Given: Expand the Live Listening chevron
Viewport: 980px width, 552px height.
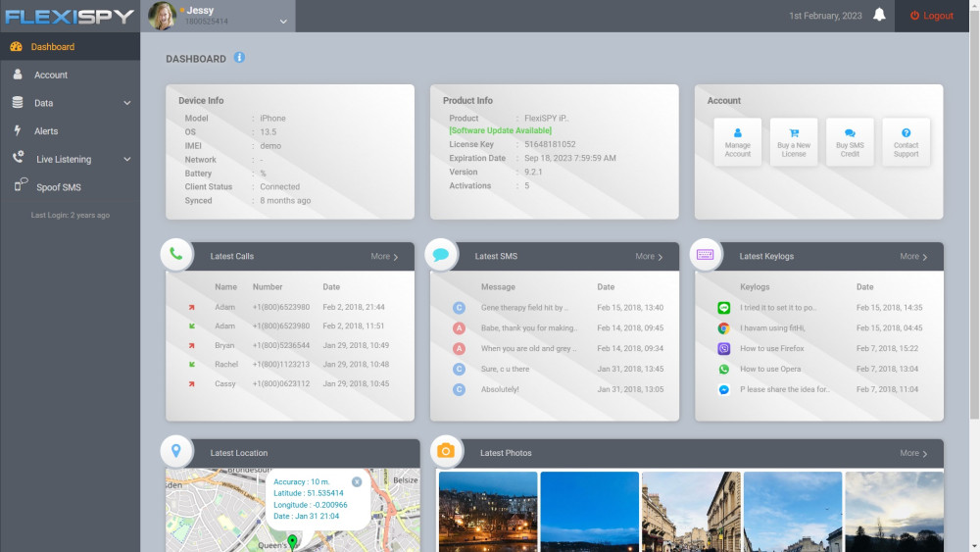Looking at the screenshot, I should pyautogui.click(x=126, y=160).
